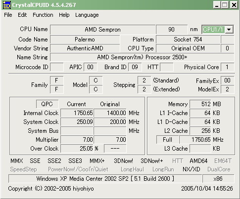This screenshot has width=240, height=199.
Task: Click the Memory 512 MB value
Action: pos(200,104)
